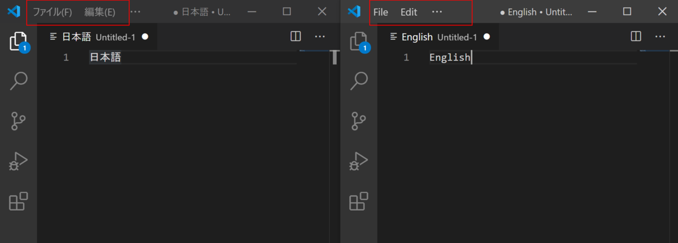This screenshot has height=243, width=678.
Task: Expand the hidden menus ellipsis in Japanese window
Action: [x=136, y=11]
